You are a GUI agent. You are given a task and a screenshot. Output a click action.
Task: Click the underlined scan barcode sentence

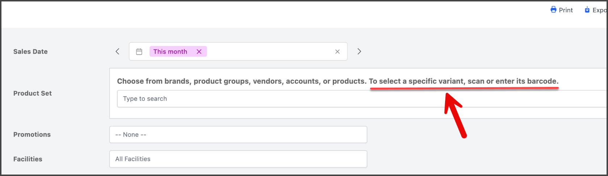[x=464, y=81]
